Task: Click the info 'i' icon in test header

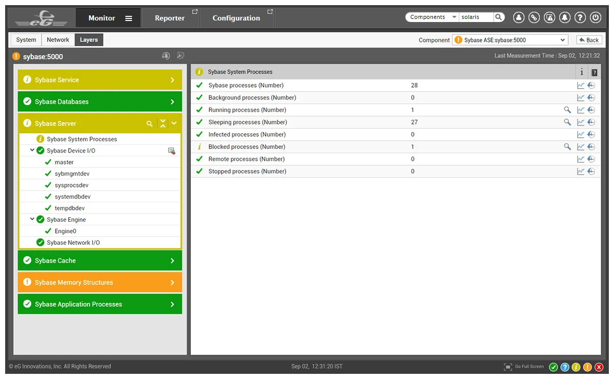Action: [x=582, y=72]
